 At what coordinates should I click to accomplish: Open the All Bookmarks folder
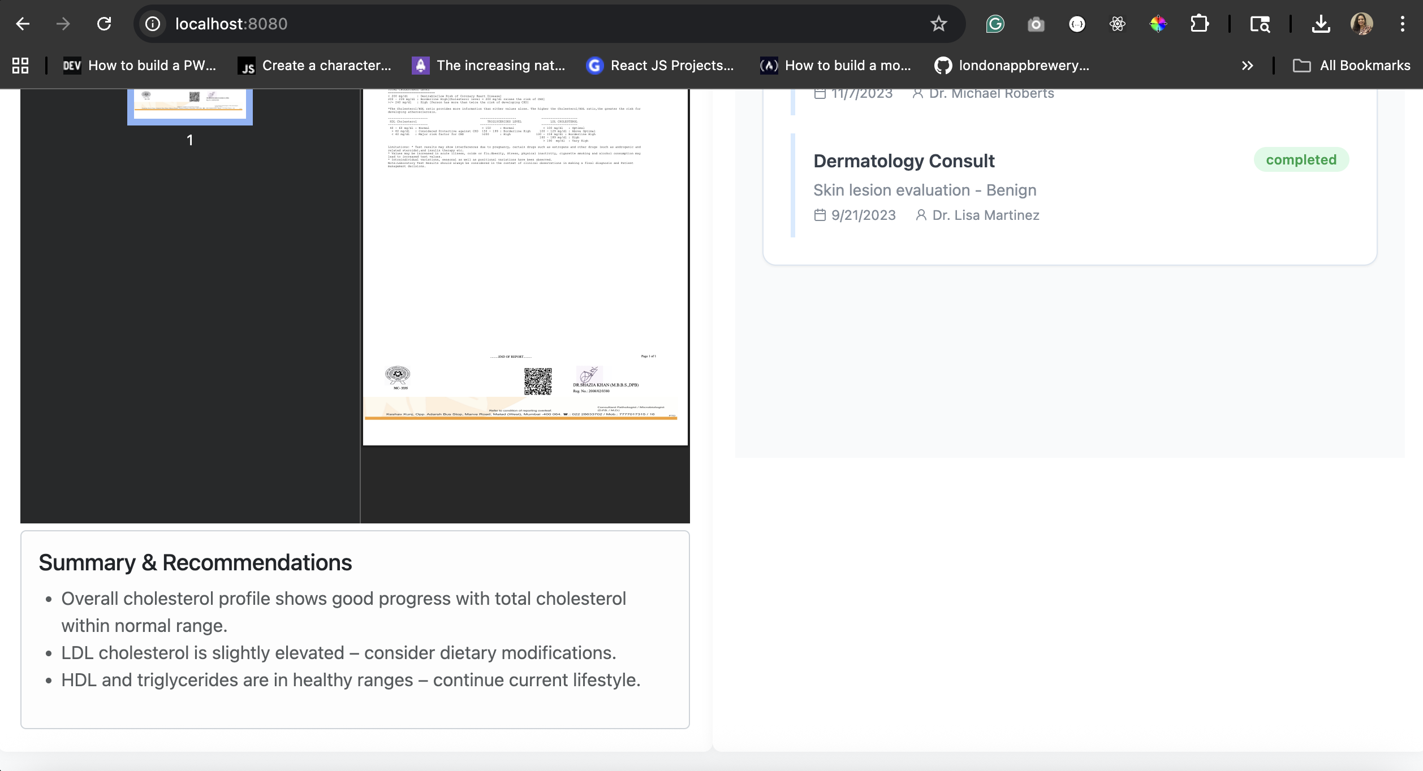(x=1352, y=66)
